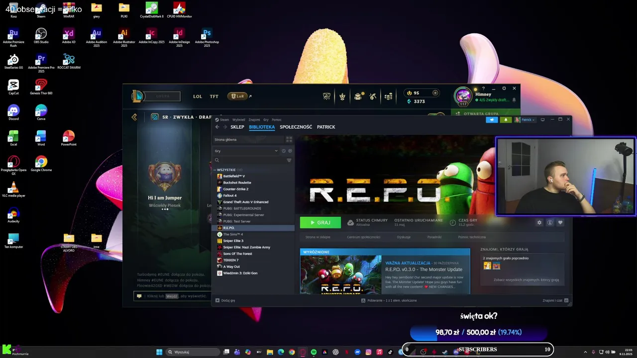Open the Gry menu in Steam
Screen dimensions: 637x358
click(266, 120)
